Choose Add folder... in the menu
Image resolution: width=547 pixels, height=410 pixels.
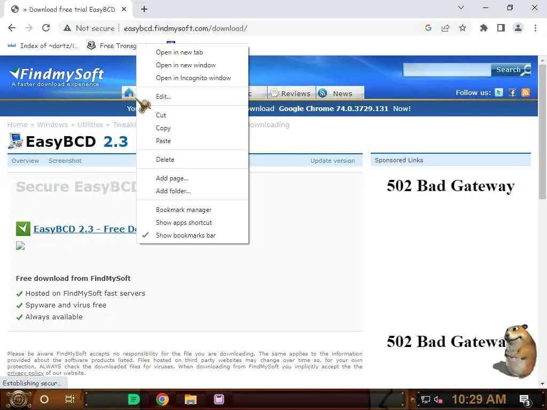coord(192,191)
